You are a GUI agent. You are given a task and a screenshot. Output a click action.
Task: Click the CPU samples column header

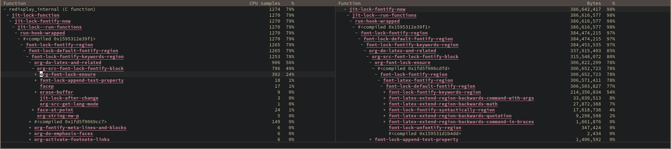(265, 3)
